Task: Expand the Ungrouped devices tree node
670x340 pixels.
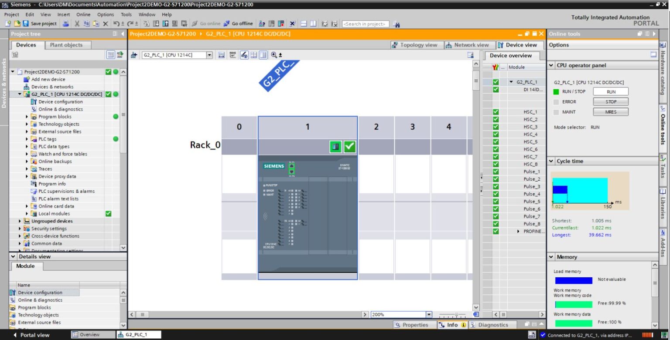Action: (x=20, y=221)
